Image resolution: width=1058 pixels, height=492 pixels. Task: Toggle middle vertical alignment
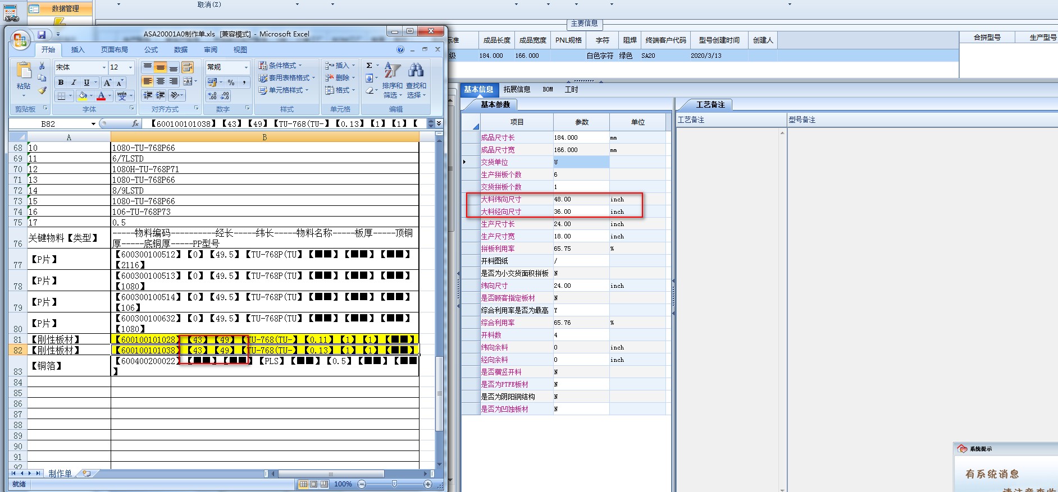pos(161,67)
